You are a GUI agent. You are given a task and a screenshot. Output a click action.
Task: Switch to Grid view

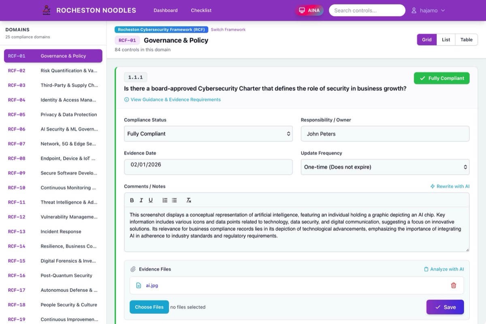(x=426, y=40)
